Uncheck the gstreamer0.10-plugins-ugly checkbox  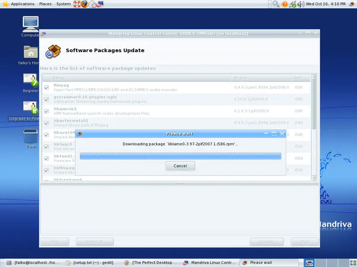point(46,99)
